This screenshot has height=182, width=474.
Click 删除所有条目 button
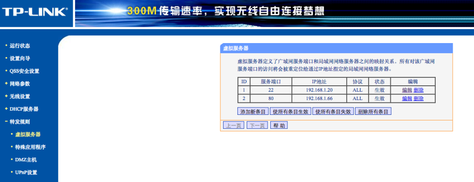(x=374, y=112)
